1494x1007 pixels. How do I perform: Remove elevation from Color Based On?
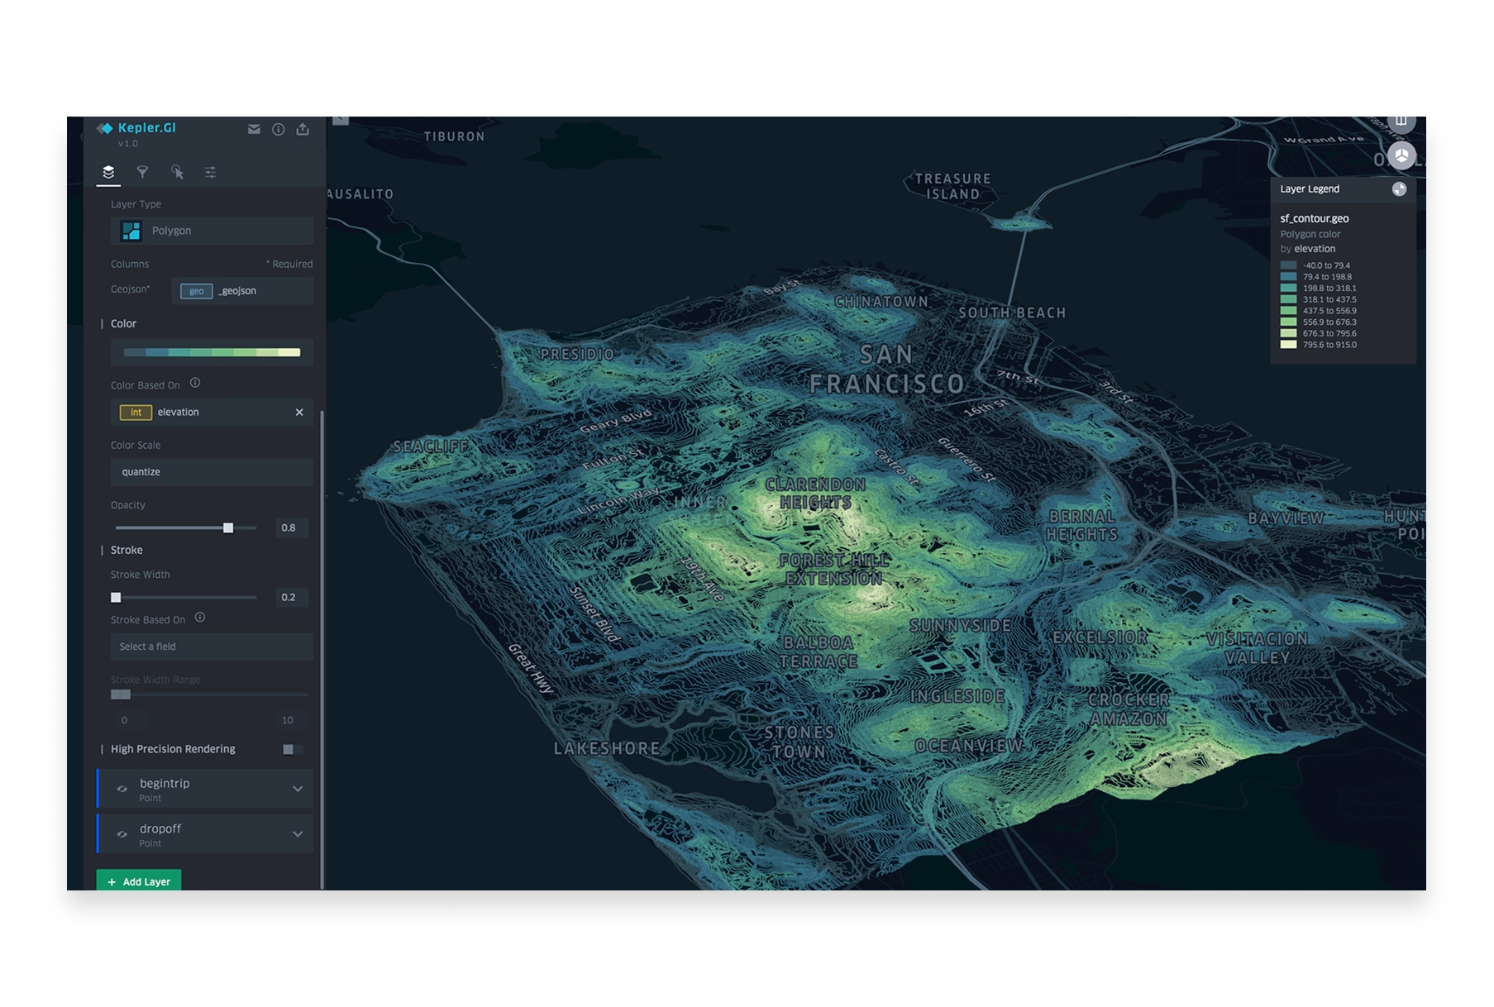[299, 412]
